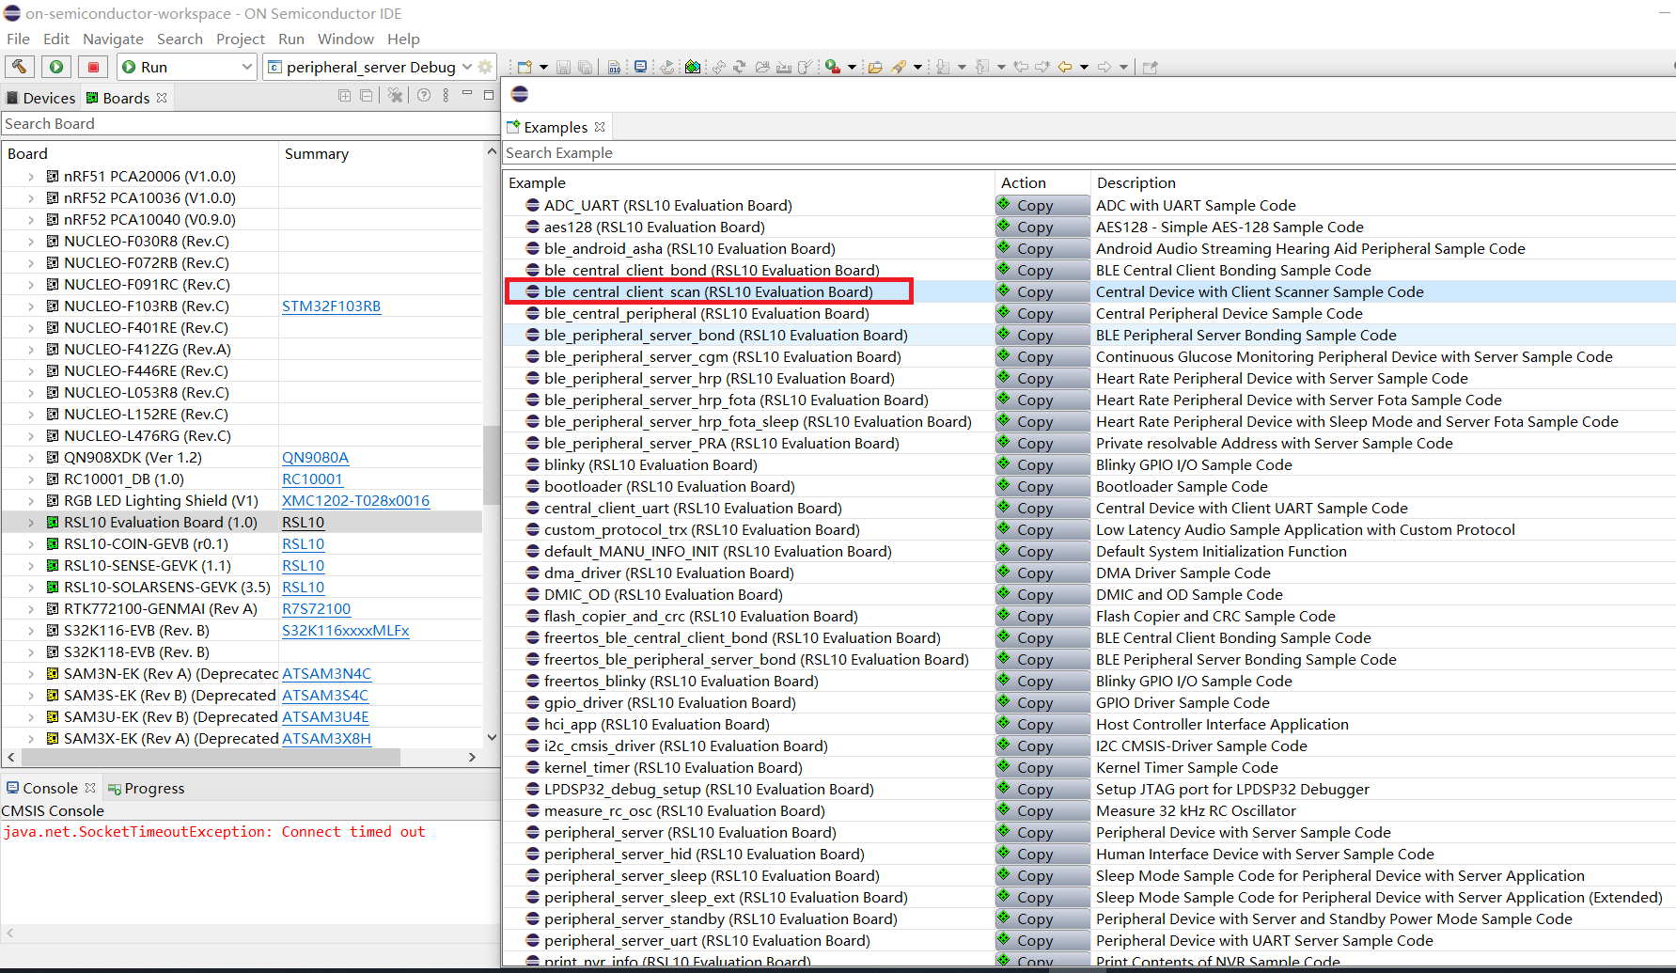Open the QN9080A summary link
This screenshot has width=1676, height=973.
(x=315, y=457)
